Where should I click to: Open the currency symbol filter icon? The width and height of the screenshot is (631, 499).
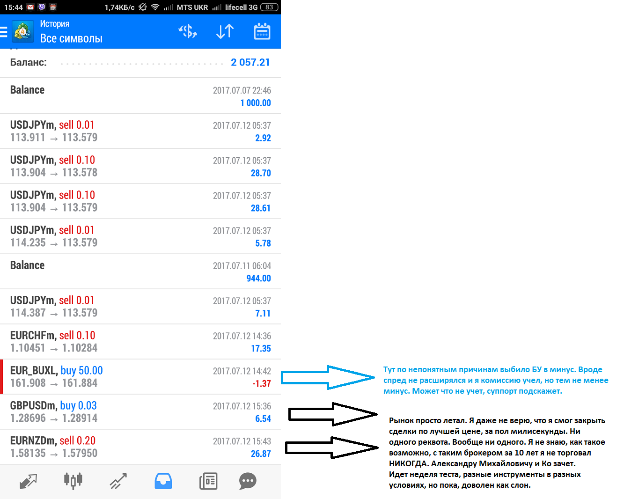click(x=188, y=31)
